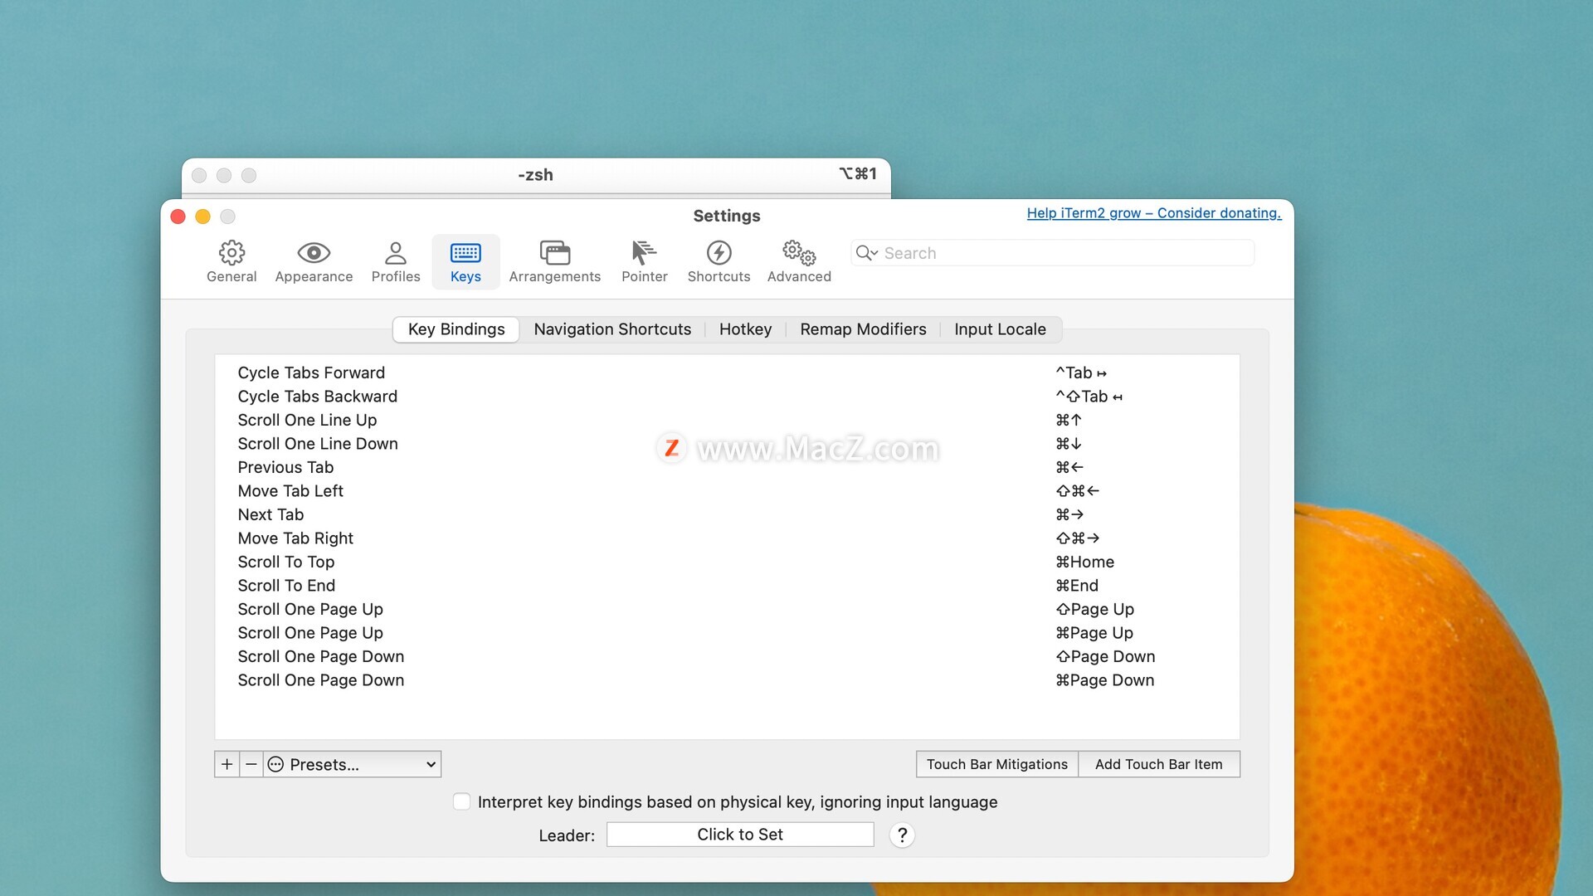Viewport: 1593px width, 896px height.
Task: Select the Scroll To End binding
Action: [x=727, y=586]
